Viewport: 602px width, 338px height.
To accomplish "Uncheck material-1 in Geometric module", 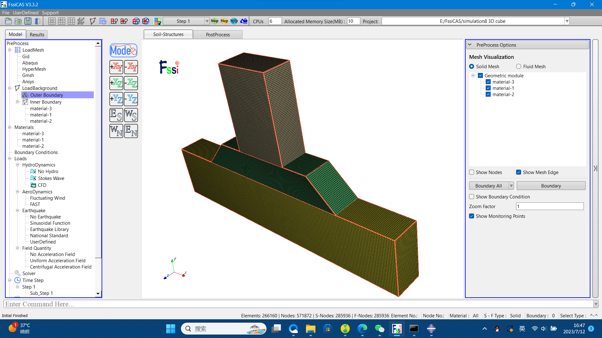I will click(488, 88).
